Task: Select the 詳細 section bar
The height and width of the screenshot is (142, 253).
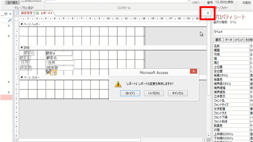Action: pyautogui.click(x=113, y=48)
